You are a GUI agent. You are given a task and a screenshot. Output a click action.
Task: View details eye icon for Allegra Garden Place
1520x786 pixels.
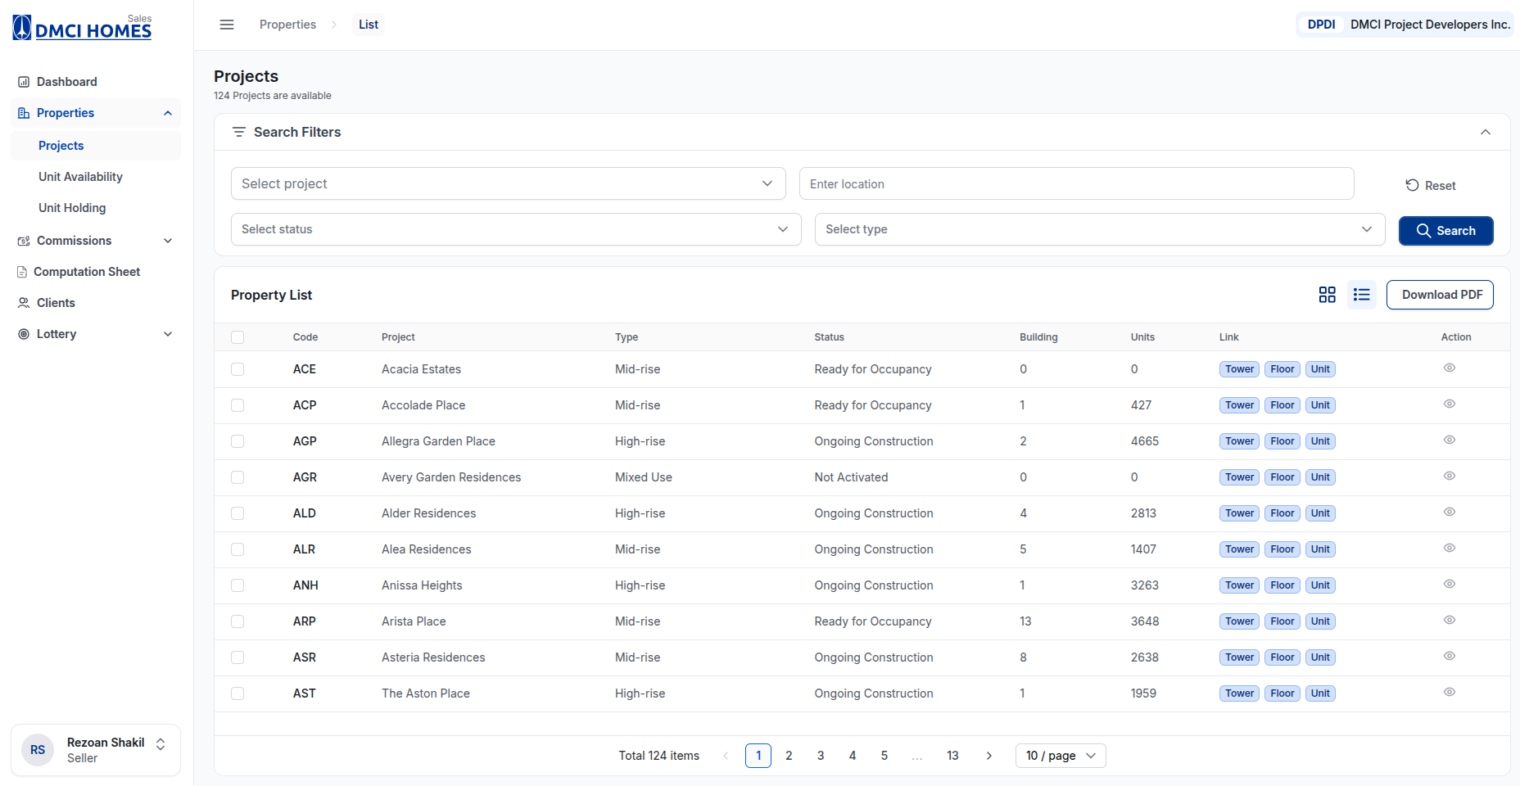1449,440
